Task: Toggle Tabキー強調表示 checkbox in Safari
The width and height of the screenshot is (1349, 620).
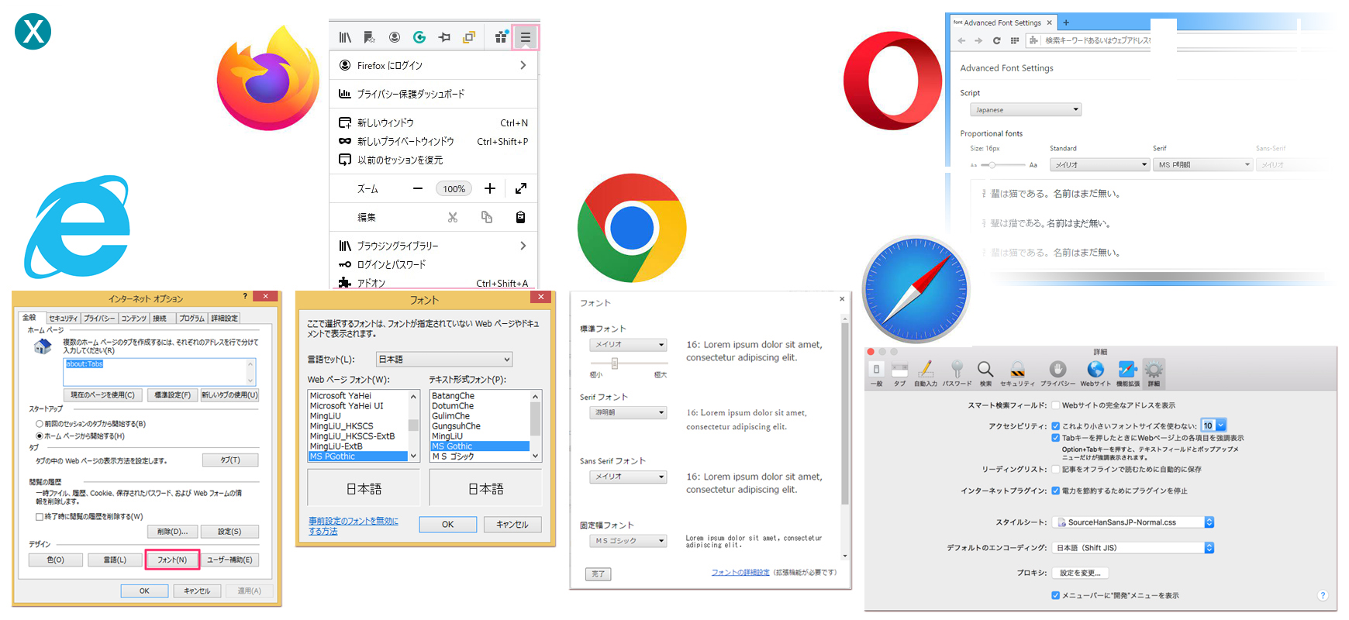Action: [x=1055, y=438]
